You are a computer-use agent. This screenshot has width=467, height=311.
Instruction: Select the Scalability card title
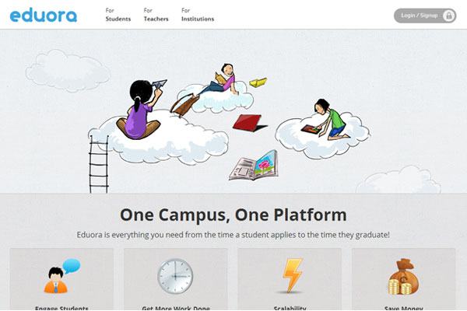(x=290, y=308)
